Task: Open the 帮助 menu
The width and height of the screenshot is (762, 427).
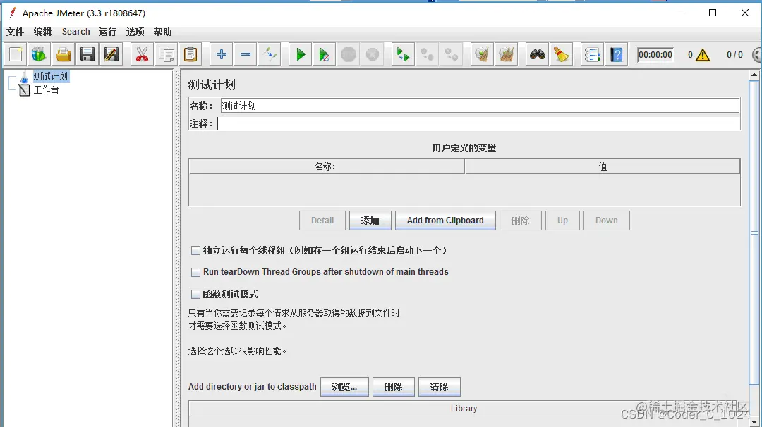Action: coord(163,32)
